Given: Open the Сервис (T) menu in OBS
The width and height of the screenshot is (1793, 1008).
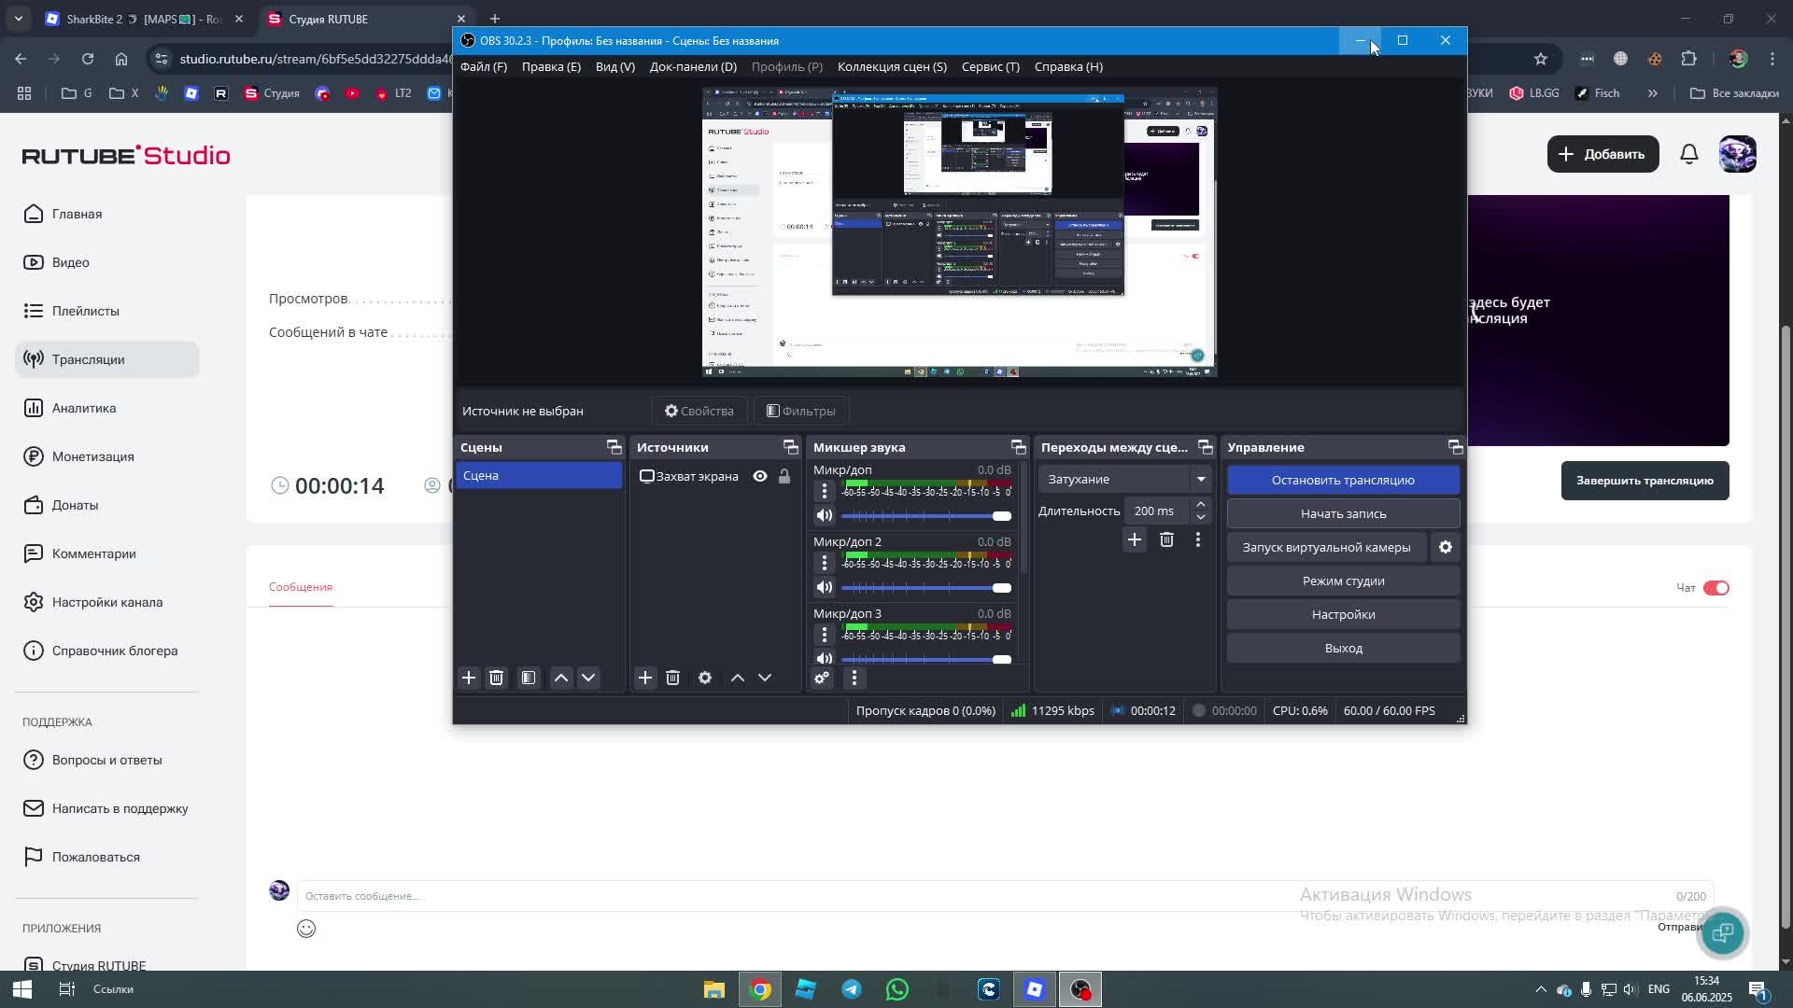Looking at the screenshot, I should click(991, 66).
